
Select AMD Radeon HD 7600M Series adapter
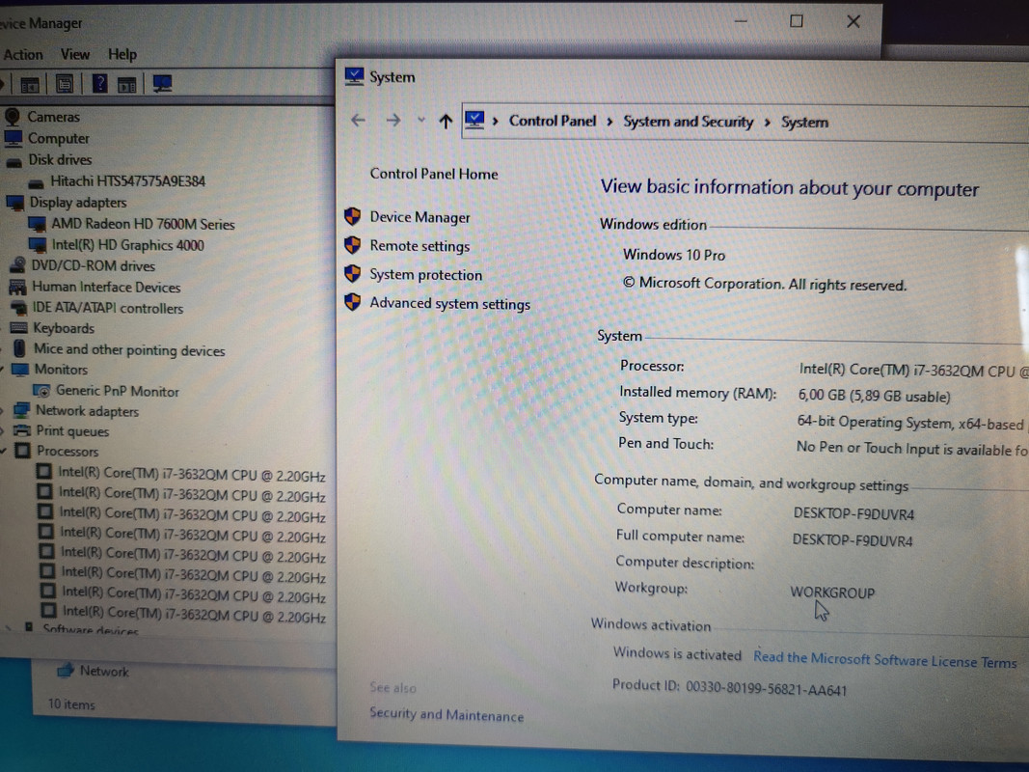click(143, 224)
